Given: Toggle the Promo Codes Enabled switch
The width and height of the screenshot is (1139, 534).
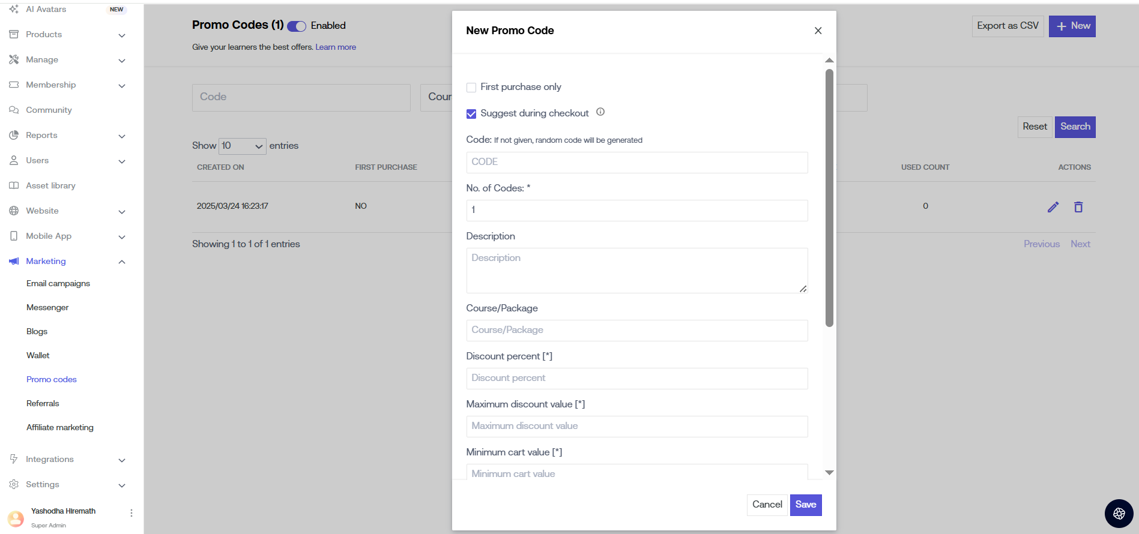Looking at the screenshot, I should [297, 26].
